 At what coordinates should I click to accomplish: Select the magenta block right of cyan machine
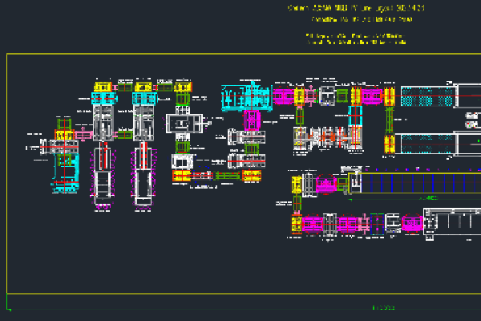(284, 95)
